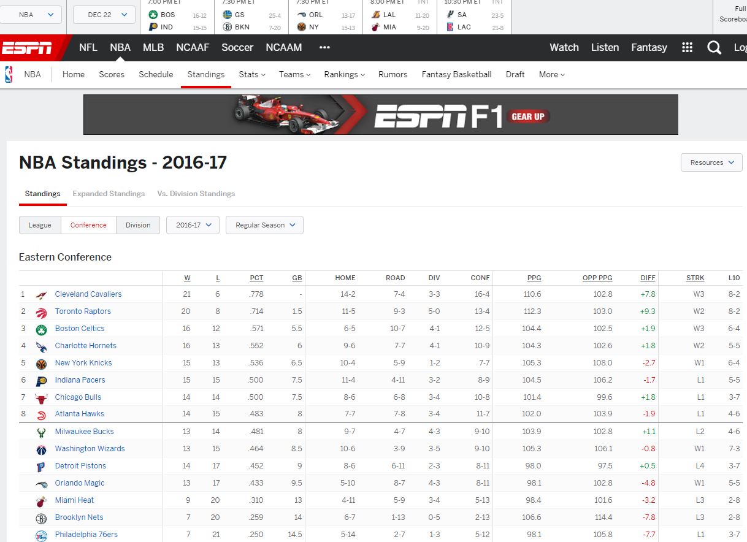The width and height of the screenshot is (747, 542).
Task: Expand the More submenu
Action: (551, 74)
